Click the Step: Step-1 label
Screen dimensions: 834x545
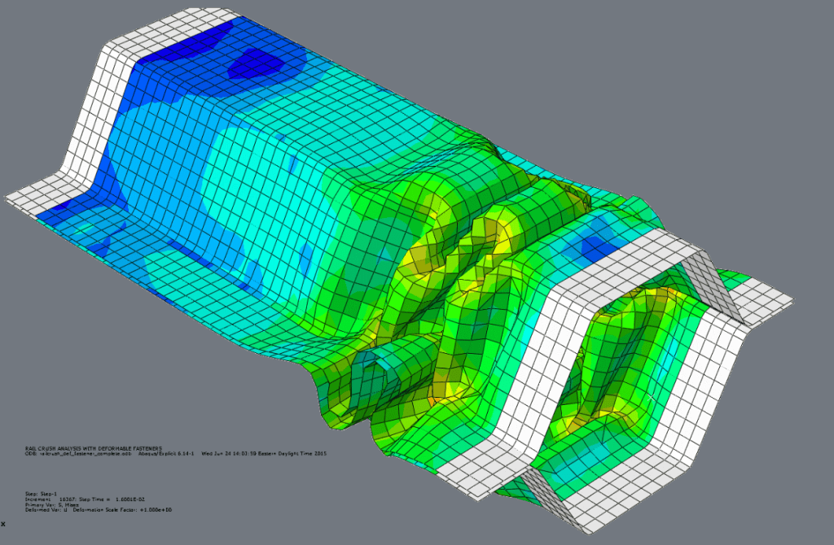pyautogui.click(x=41, y=493)
